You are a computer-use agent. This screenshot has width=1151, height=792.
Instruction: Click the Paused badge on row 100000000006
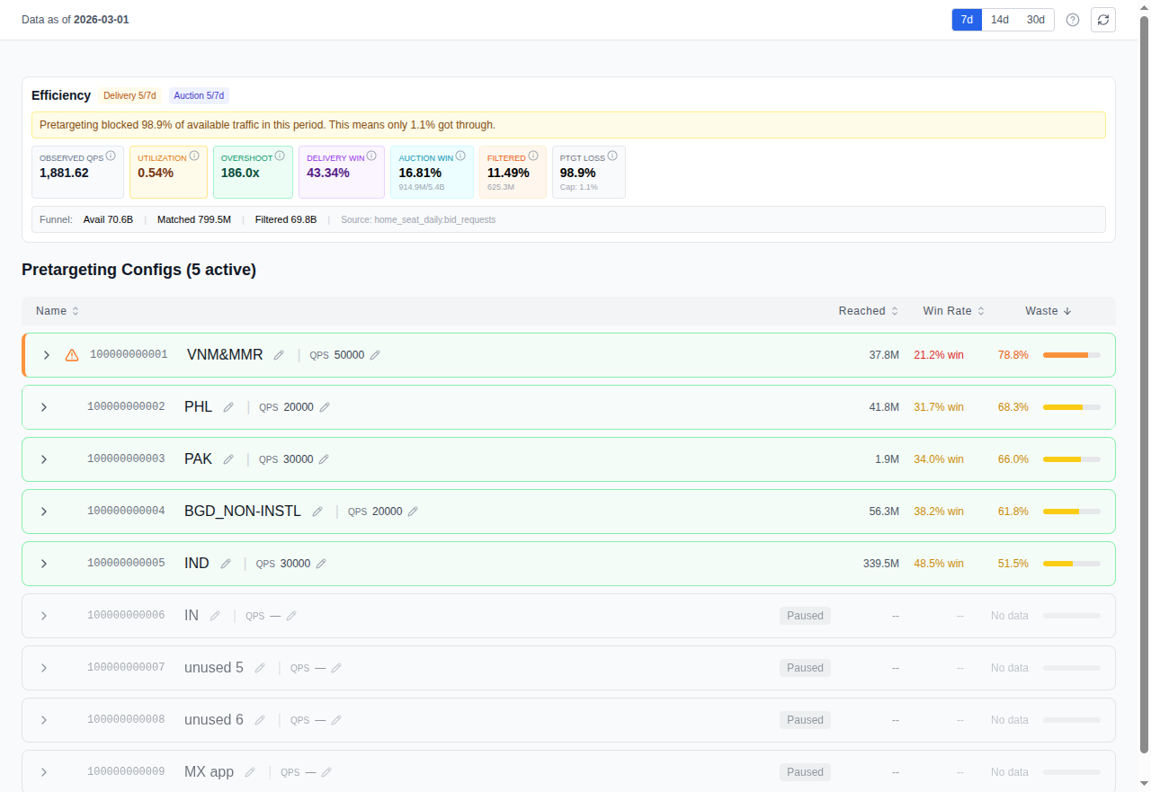point(805,615)
